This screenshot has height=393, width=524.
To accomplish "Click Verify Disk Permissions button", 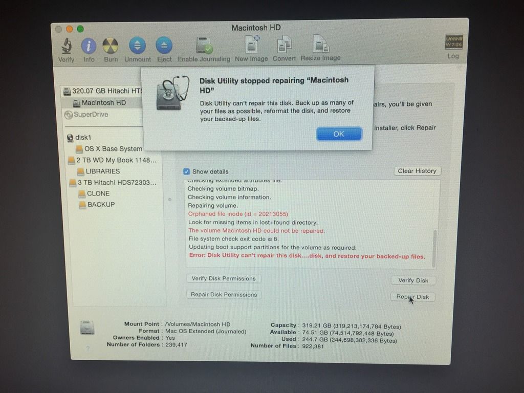I will point(224,278).
